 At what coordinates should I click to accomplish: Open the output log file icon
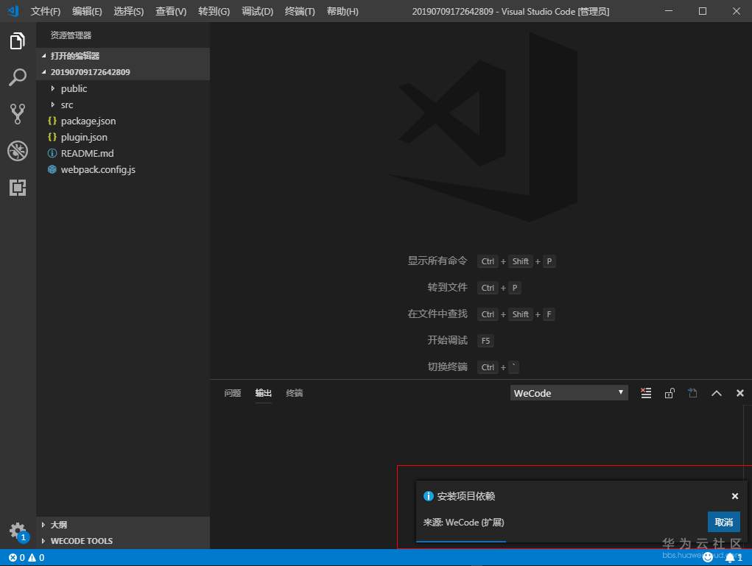[x=692, y=394]
